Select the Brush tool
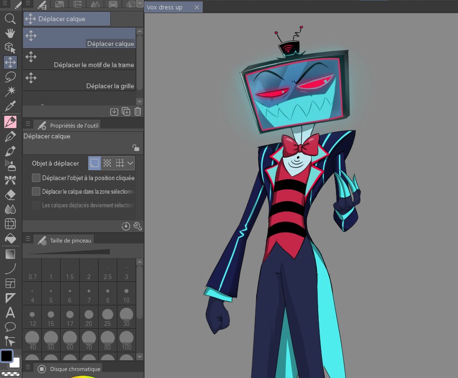The image size is (458, 378). click(x=10, y=151)
